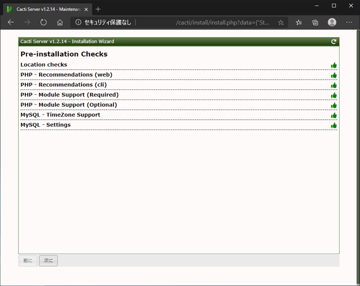Click thumbs-up icon for PHP Recommendations (cli)

(334, 86)
